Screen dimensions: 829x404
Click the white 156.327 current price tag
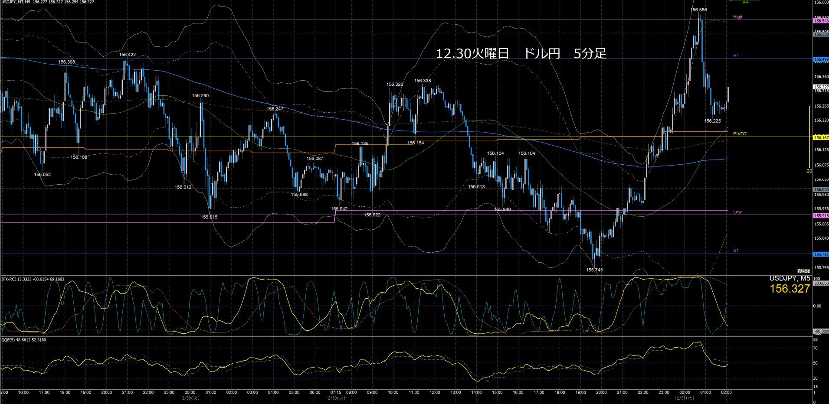click(821, 87)
